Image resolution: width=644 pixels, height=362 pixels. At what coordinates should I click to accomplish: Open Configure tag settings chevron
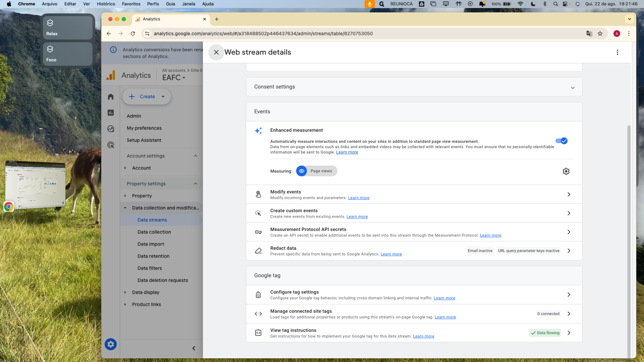[569, 295]
